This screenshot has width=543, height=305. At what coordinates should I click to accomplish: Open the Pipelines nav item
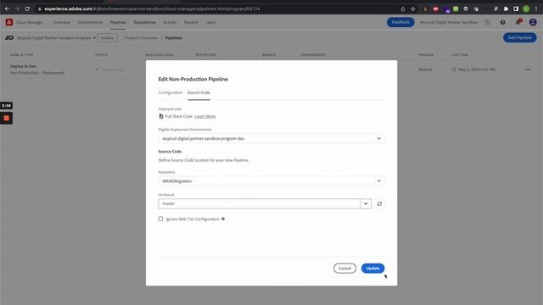coord(118,22)
